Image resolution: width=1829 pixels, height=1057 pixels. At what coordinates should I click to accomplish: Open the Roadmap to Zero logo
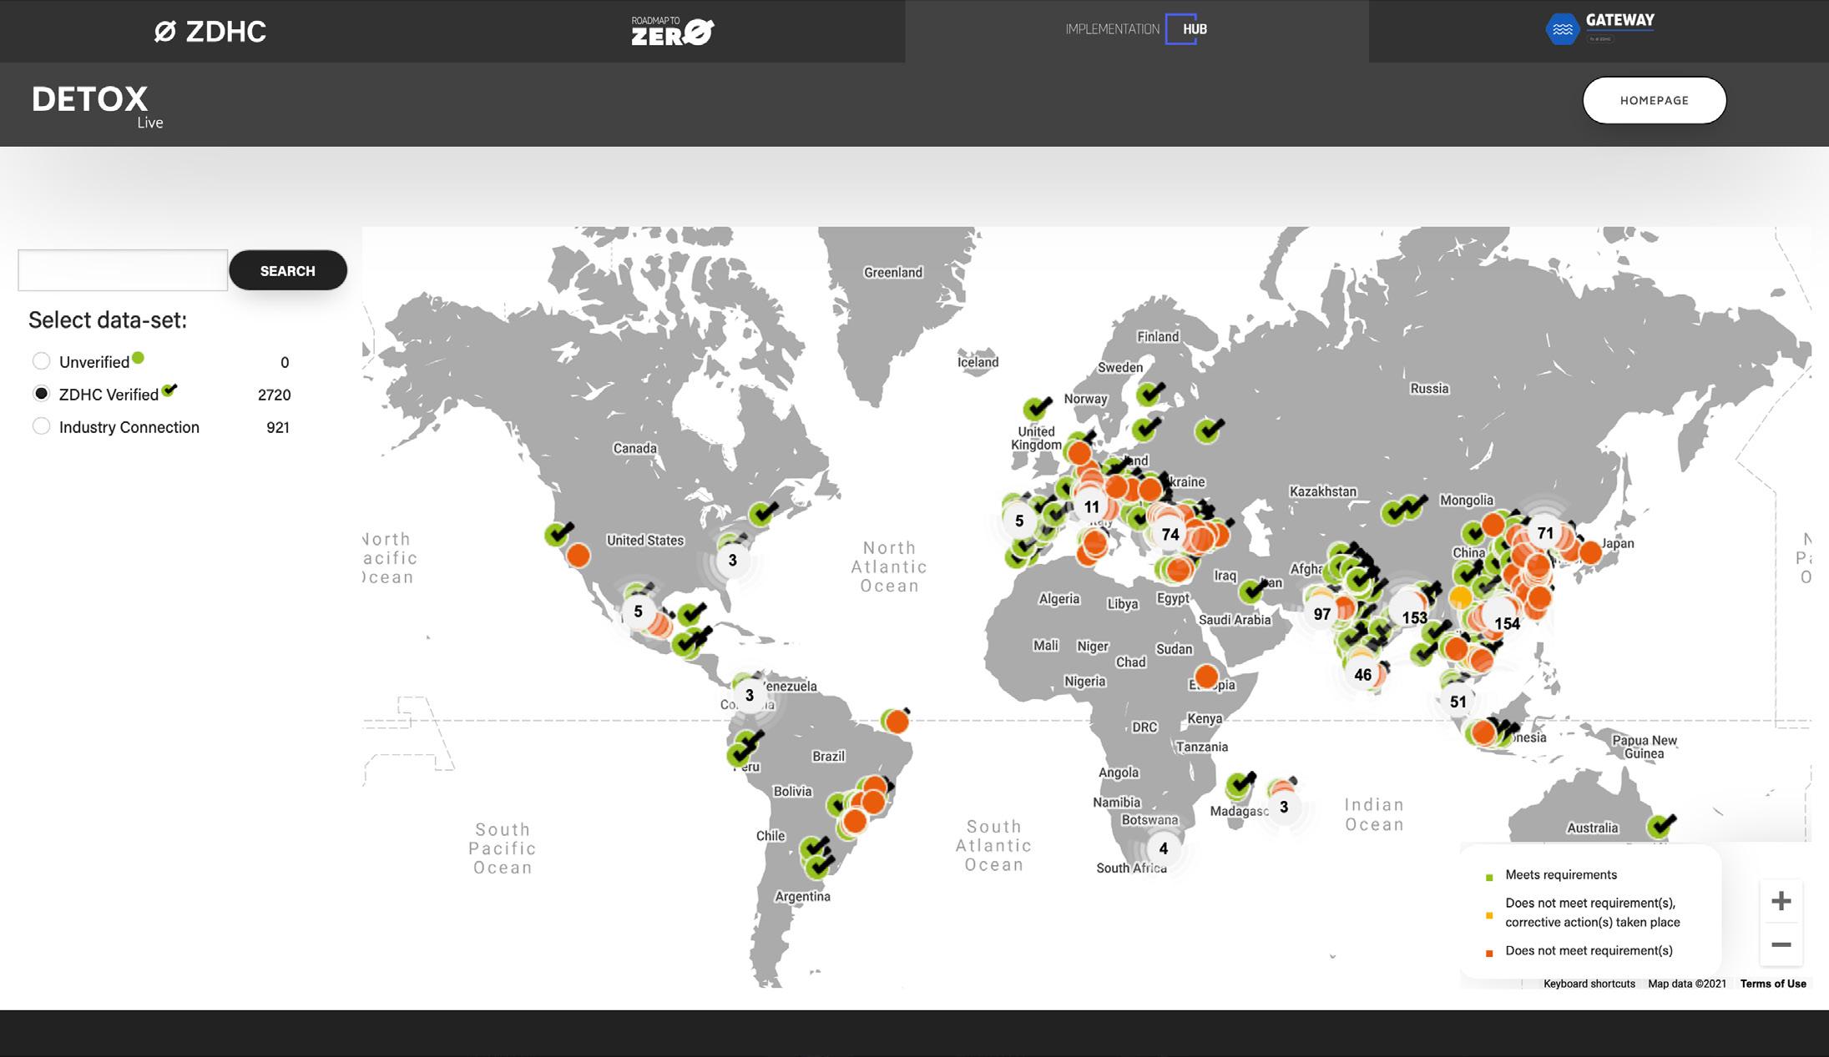click(x=672, y=32)
